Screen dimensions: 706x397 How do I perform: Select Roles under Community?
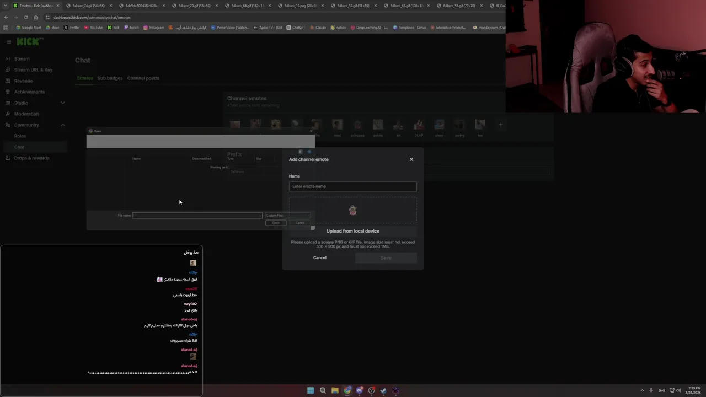(x=20, y=136)
